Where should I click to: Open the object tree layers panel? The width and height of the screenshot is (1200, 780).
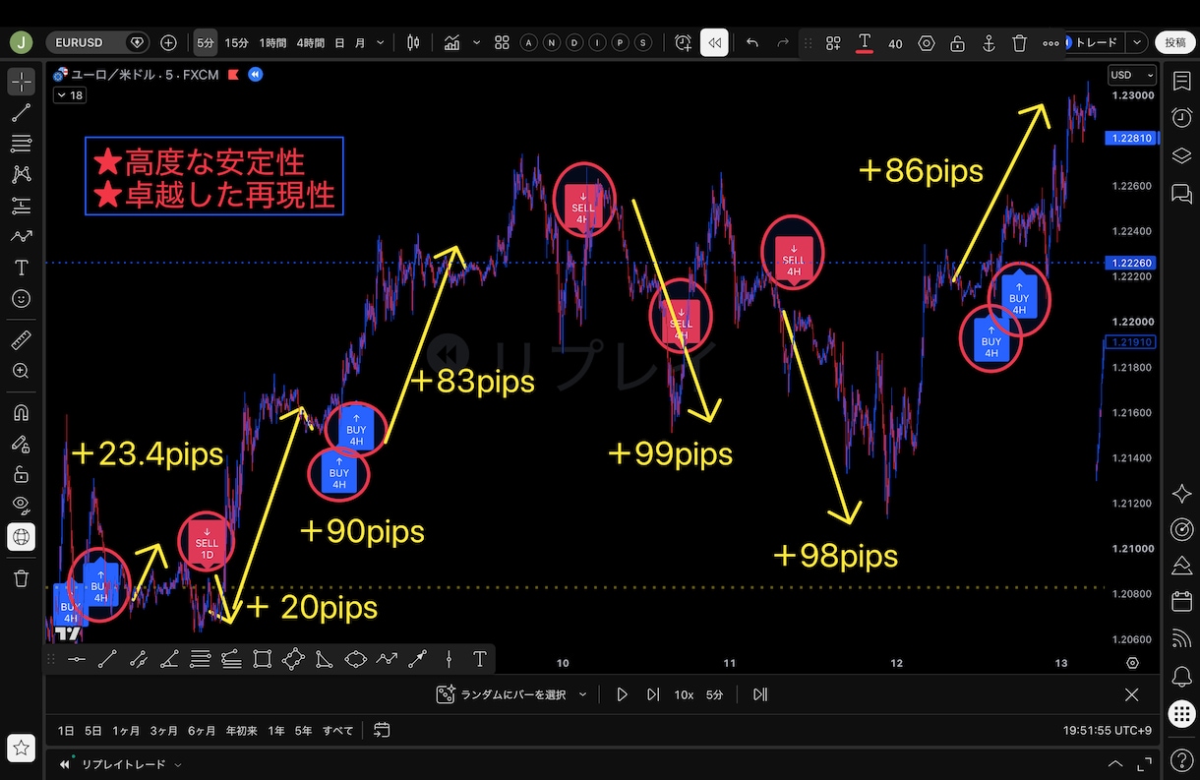click(1181, 156)
